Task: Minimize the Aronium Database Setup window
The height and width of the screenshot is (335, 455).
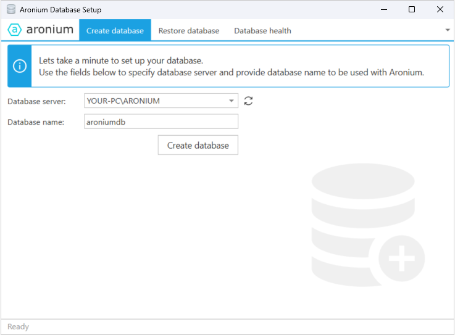Action: coord(384,9)
